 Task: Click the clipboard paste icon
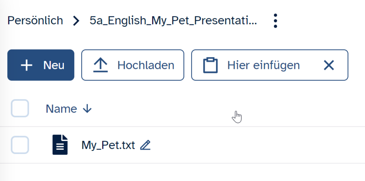tap(210, 65)
